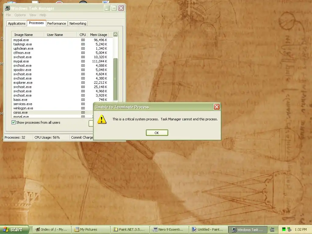Sort by User Name column header
The width and height of the screenshot is (312, 234).
pyautogui.click(x=60, y=35)
